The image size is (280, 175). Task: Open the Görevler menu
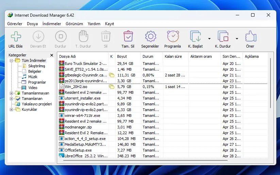[15, 24]
